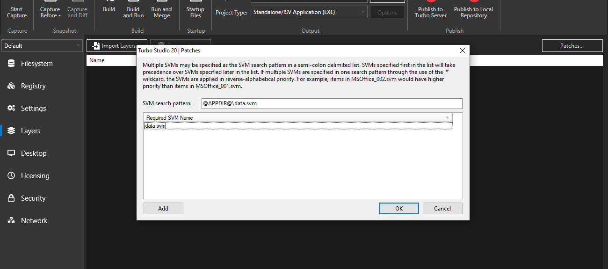Click Cancel in Patches dialog

point(442,209)
